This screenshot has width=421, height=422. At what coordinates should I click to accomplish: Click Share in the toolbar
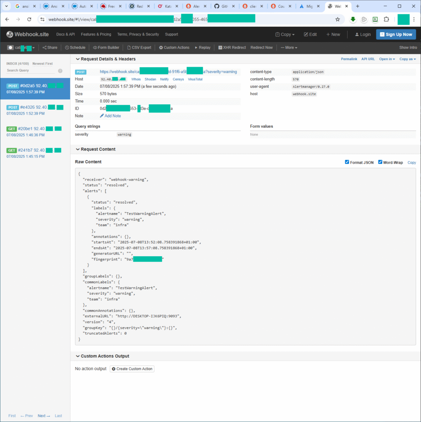point(50,48)
